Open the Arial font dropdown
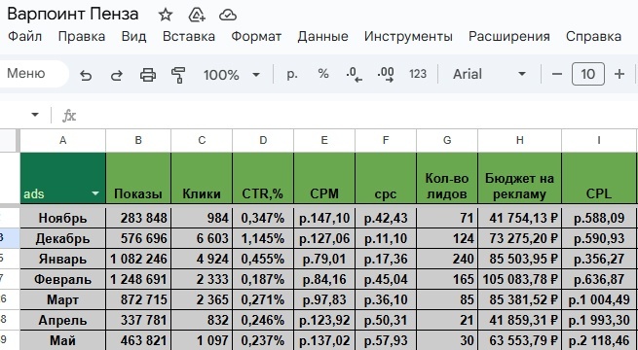This screenshot has height=350, width=638. coord(489,74)
